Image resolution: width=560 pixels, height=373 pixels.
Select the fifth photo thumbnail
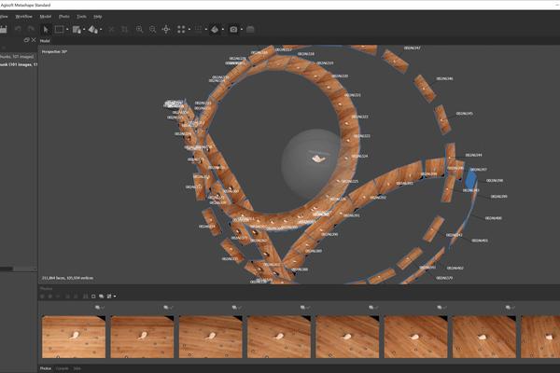(347, 337)
